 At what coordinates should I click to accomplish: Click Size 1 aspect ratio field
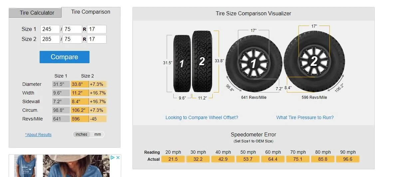coord(72,29)
